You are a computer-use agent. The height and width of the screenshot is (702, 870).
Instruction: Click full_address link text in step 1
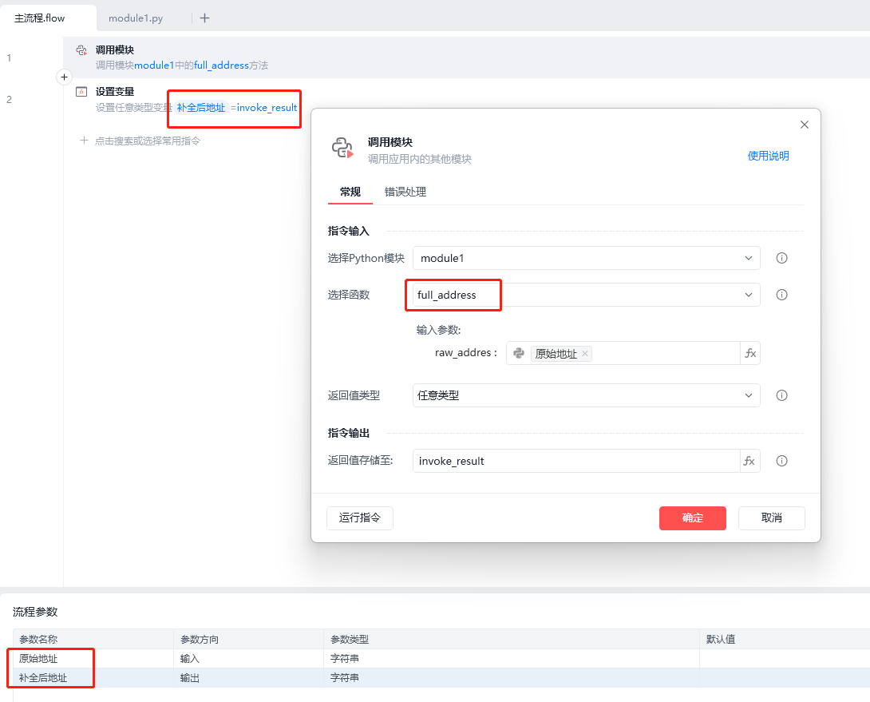[x=221, y=65]
